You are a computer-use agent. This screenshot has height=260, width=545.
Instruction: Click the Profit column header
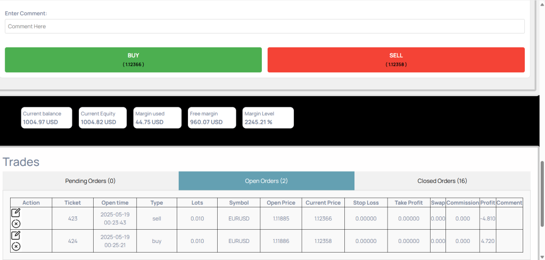tap(488, 203)
